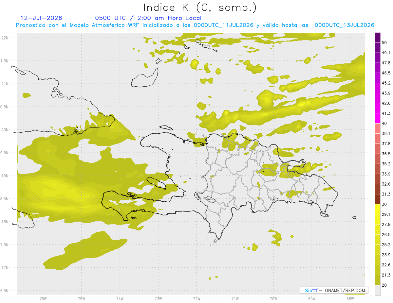393x303 pixels.
Task: Select the dark brown swatch between 30 and 31.3
Action: point(378,199)
